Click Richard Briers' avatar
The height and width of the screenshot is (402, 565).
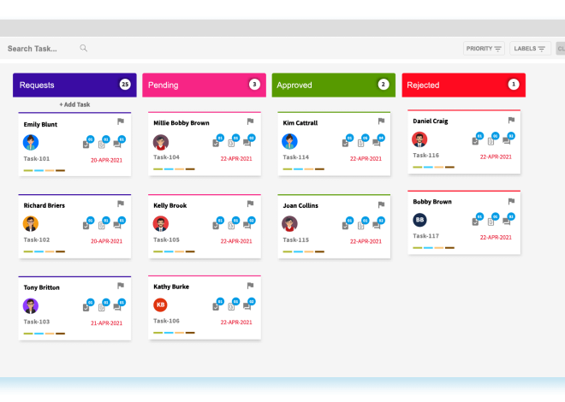click(x=31, y=223)
